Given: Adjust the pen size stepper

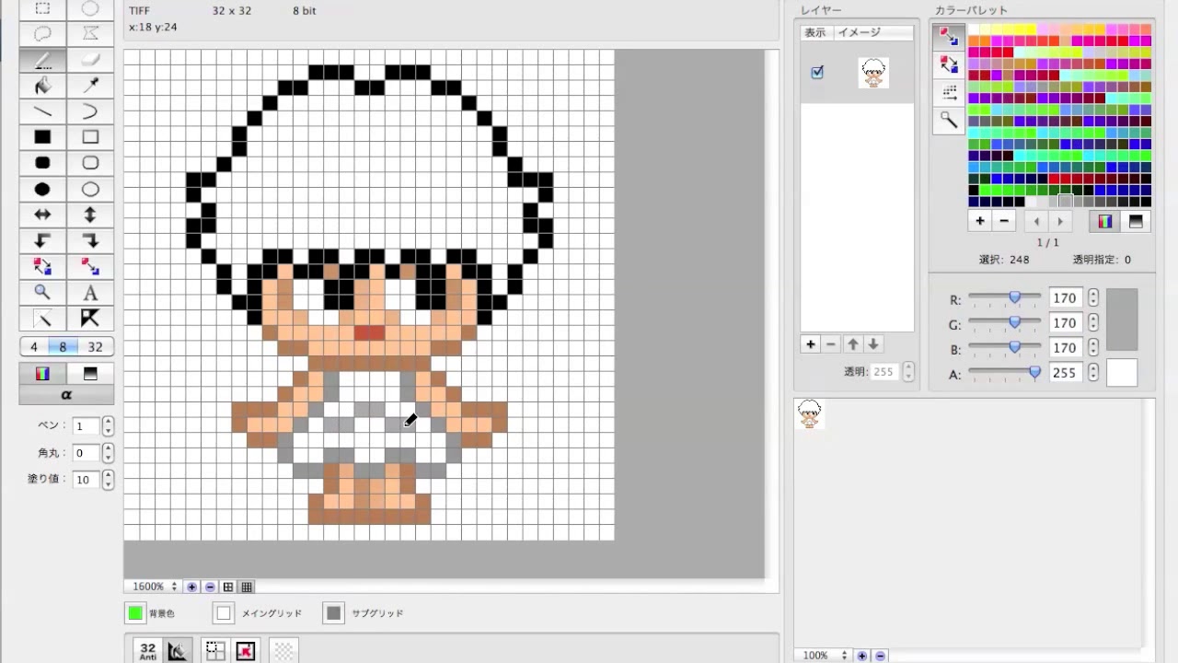Looking at the screenshot, I should (x=109, y=426).
